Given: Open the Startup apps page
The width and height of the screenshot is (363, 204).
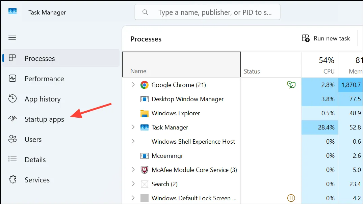Looking at the screenshot, I should tap(61, 119).
